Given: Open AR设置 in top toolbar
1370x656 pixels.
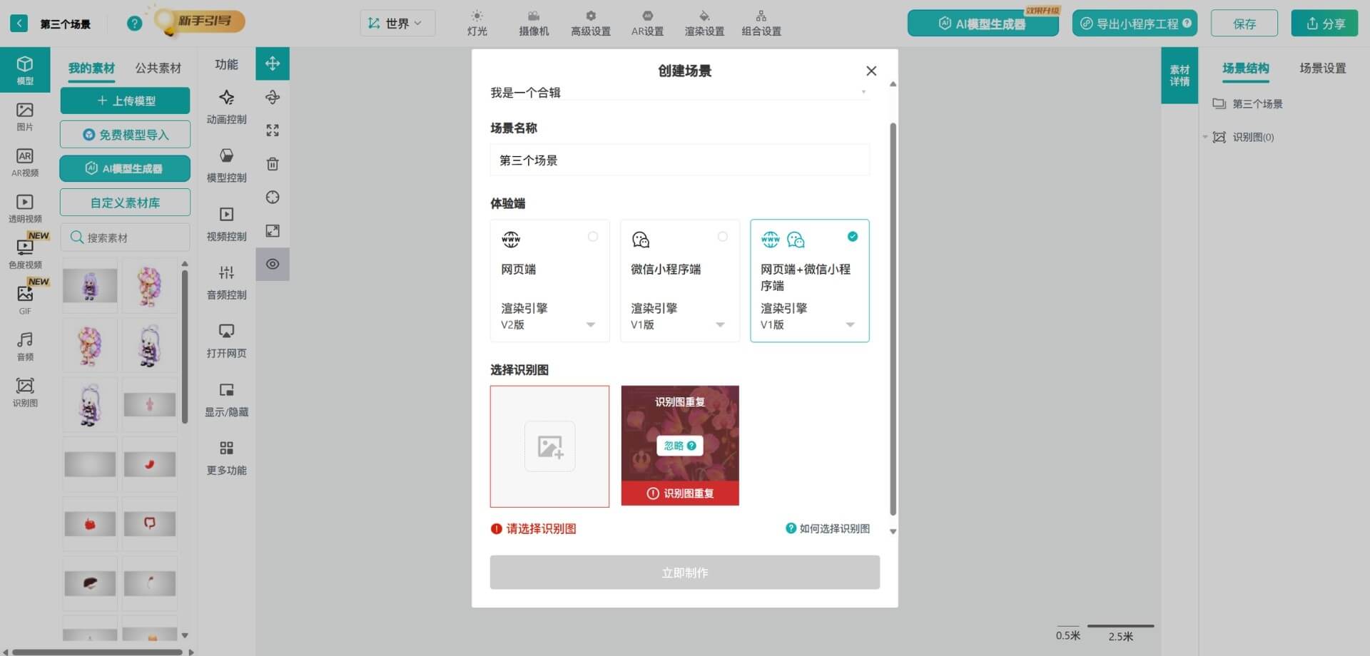Looking at the screenshot, I should 647,24.
